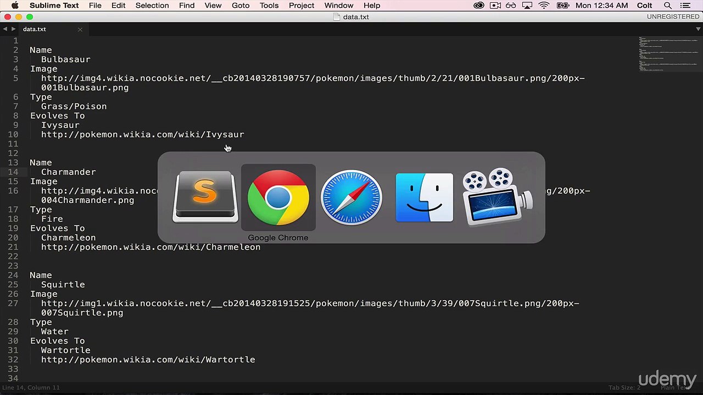Viewport: 703px width, 395px height.
Task: Open the Selection menu
Action: 152,5
